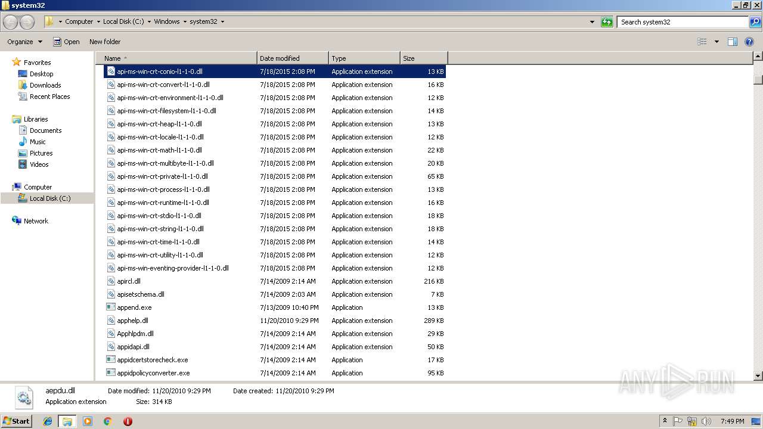This screenshot has width=763, height=429.
Task: Select file api-ms-win-crt-heap-l1-1-0.dll
Action: (x=159, y=124)
